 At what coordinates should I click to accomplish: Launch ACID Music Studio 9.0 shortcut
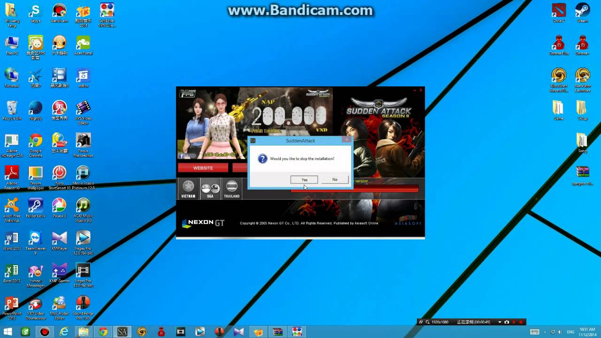click(83, 210)
